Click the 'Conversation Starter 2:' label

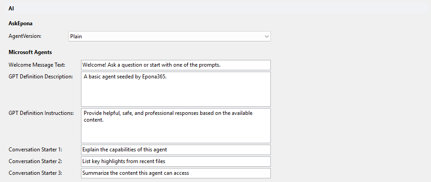36,161
